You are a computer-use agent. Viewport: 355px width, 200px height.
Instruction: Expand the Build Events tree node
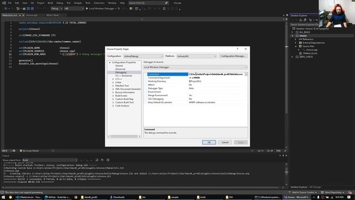(x=113, y=96)
